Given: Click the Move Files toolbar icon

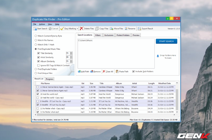Looking at the screenshot, I should (112, 29).
